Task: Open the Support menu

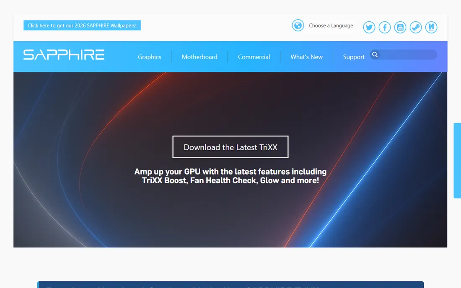Action: coord(354,57)
